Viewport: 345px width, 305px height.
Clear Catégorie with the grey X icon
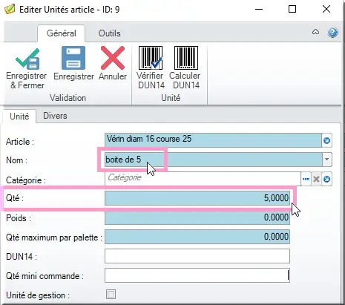pyautogui.click(x=316, y=179)
